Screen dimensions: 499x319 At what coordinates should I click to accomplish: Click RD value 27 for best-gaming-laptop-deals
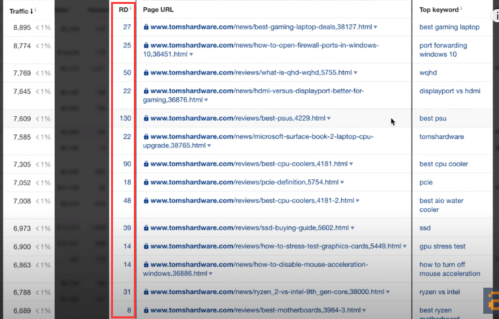tap(127, 27)
